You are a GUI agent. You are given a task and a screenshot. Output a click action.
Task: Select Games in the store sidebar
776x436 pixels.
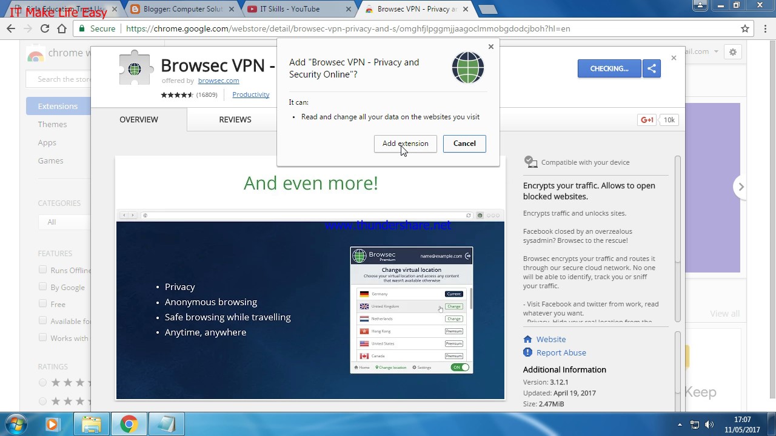[50, 160]
